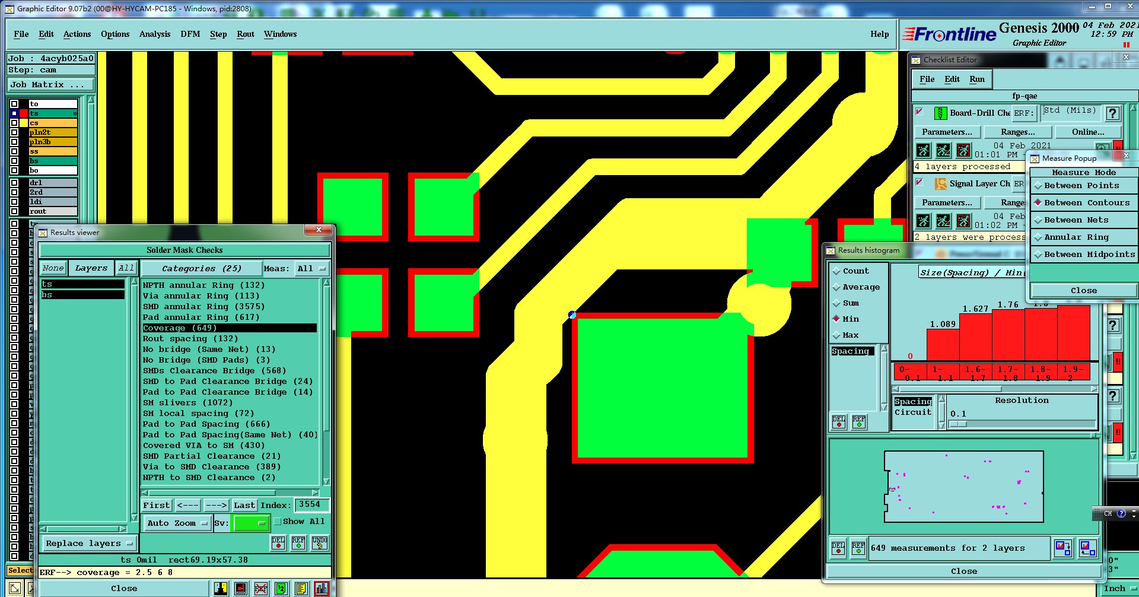Viewport: 1139px width, 597px height.
Task: Open the Inch units dropdown
Action: [1119, 589]
